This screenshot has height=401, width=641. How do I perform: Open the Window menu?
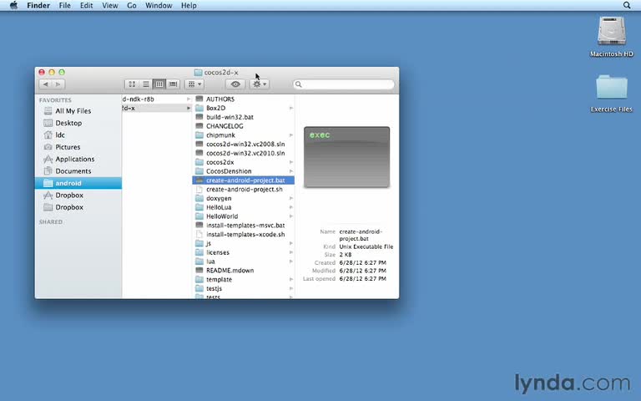coord(159,5)
